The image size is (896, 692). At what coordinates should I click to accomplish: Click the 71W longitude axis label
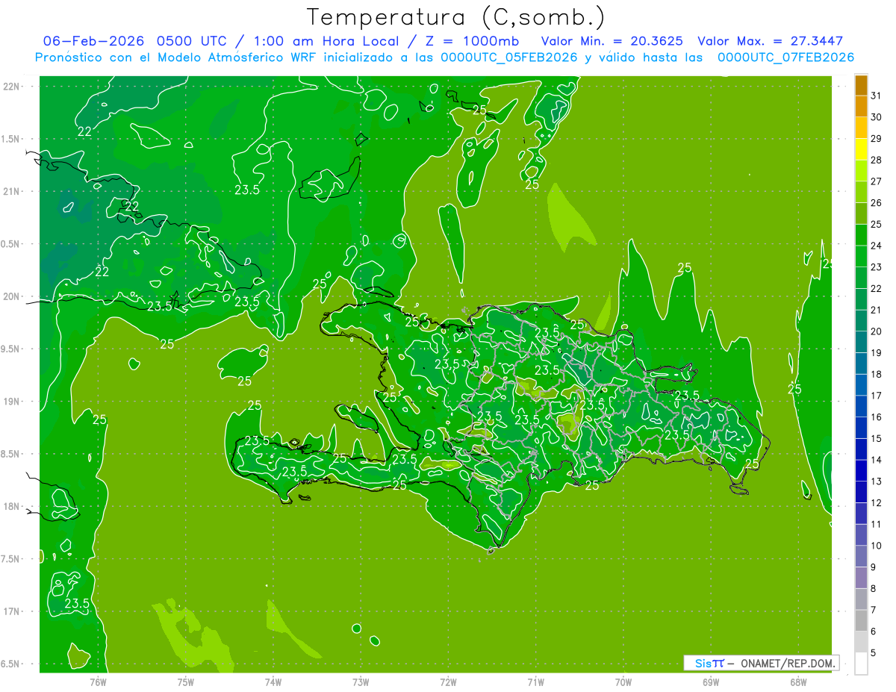click(x=535, y=682)
